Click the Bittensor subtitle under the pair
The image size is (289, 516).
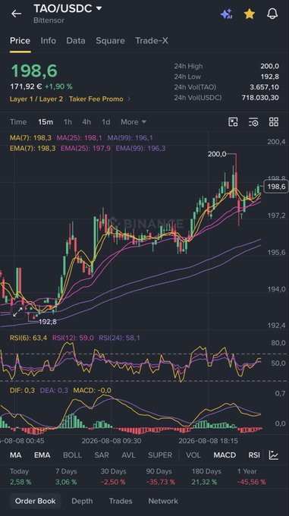pos(49,20)
